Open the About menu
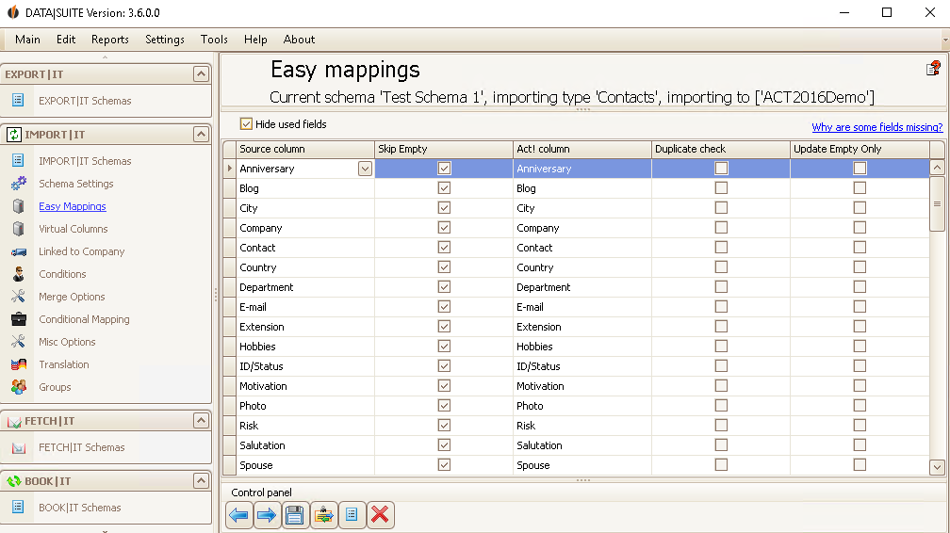This screenshot has width=950, height=533. [300, 40]
